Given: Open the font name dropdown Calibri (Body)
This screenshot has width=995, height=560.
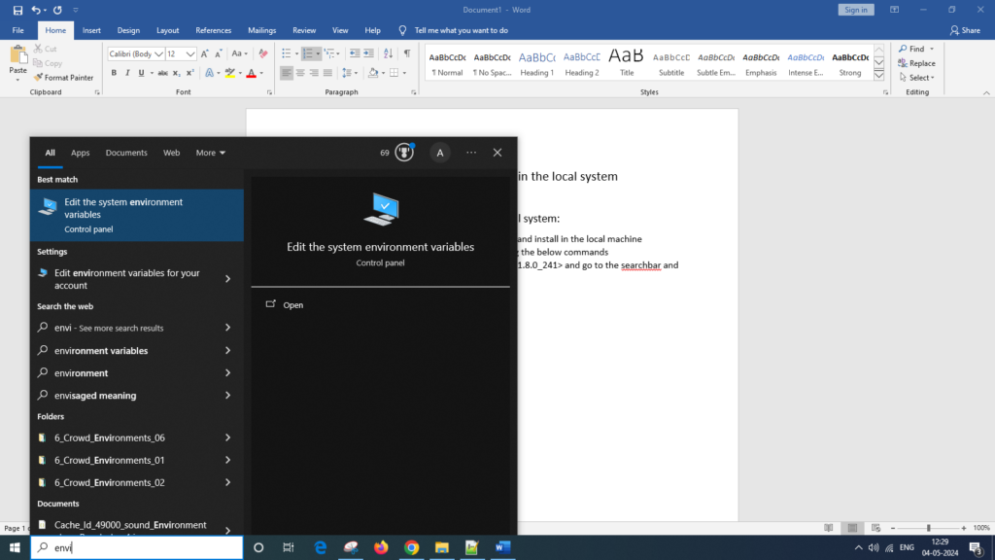Looking at the screenshot, I should click(158, 54).
